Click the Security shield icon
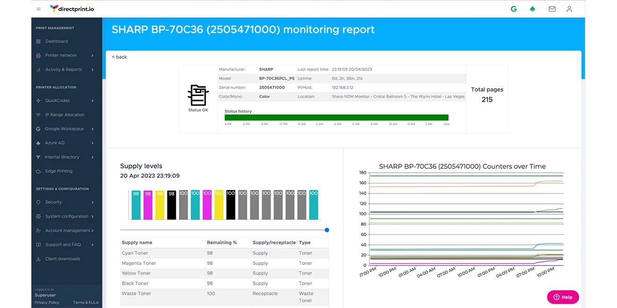The image size is (617, 308). tap(38, 202)
